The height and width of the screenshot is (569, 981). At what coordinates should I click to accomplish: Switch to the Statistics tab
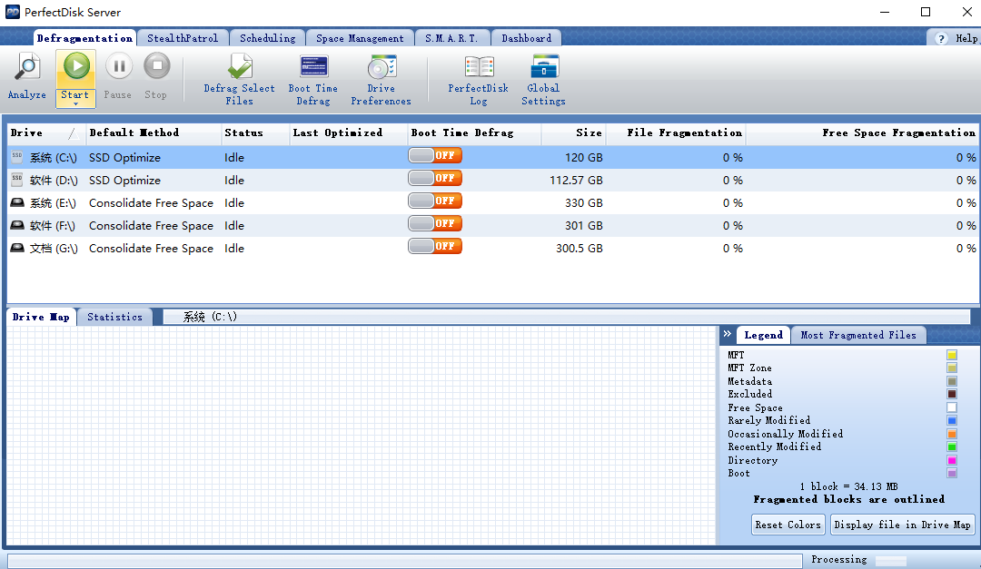click(x=114, y=317)
